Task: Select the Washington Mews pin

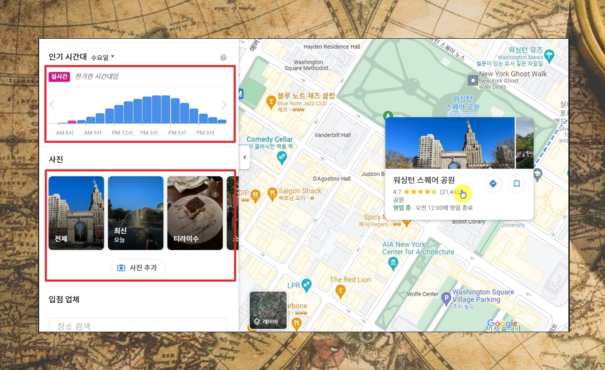Action: (549, 56)
